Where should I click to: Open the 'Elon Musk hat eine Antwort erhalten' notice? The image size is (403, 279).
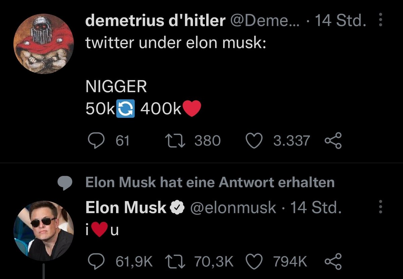pyautogui.click(x=210, y=183)
